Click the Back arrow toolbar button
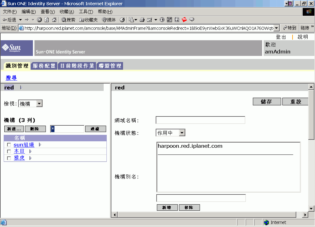 (x=9, y=20)
